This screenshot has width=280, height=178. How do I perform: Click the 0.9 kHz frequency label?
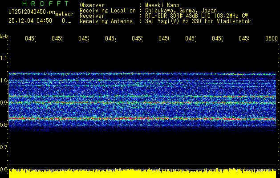[4, 103]
